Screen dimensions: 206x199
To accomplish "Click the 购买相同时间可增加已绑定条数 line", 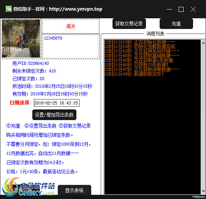I will 40,135.
